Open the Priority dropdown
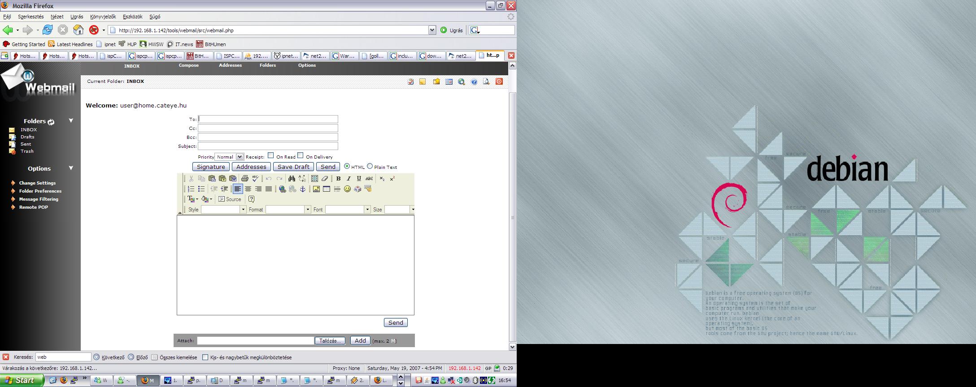The height and width of the screenshot is (387, 976). tap(240, 157)
